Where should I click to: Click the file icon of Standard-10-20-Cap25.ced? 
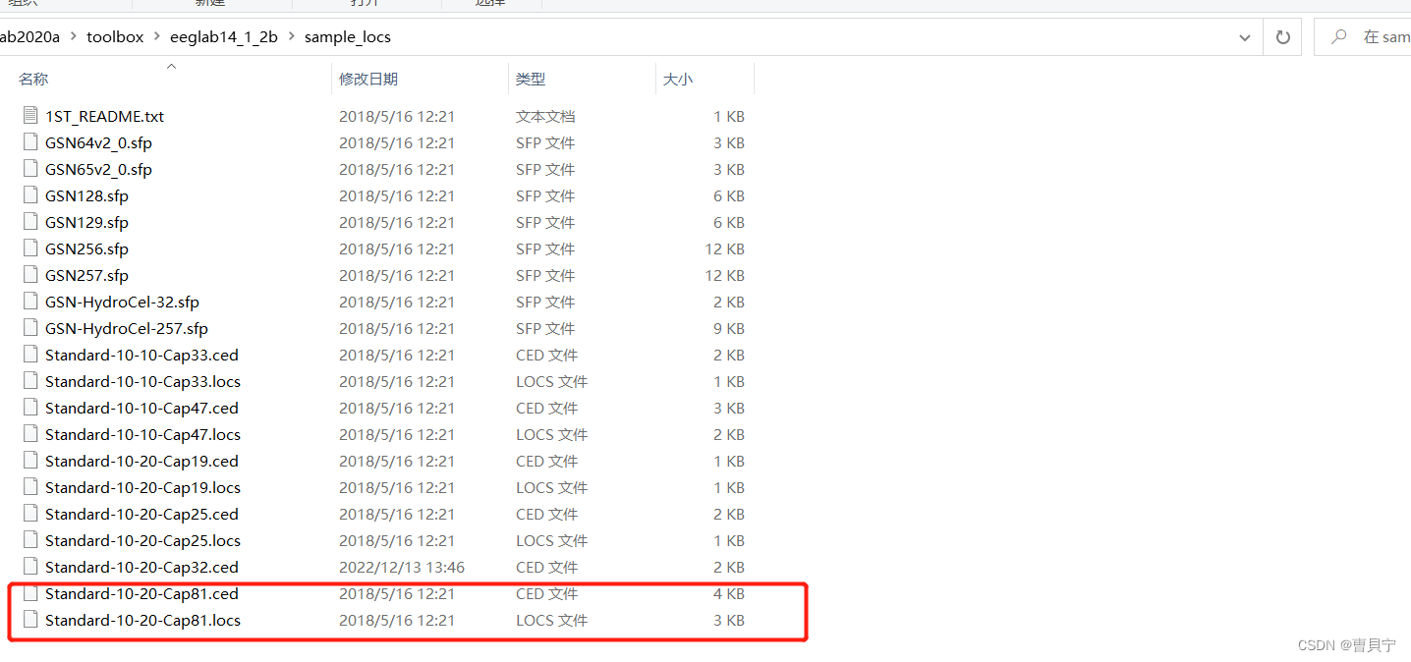pos(29,514)
